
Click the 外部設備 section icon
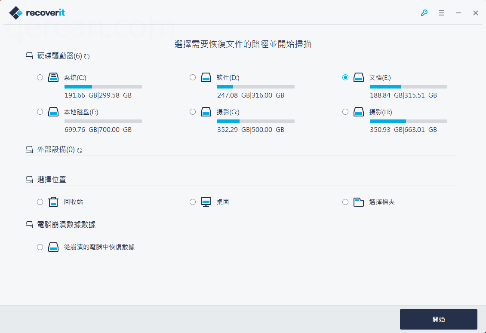[x=29, y=150]
